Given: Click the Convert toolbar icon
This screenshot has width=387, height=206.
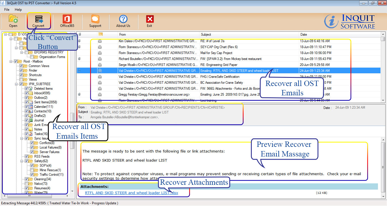Looking at the screenshot, I should point(38,19).
